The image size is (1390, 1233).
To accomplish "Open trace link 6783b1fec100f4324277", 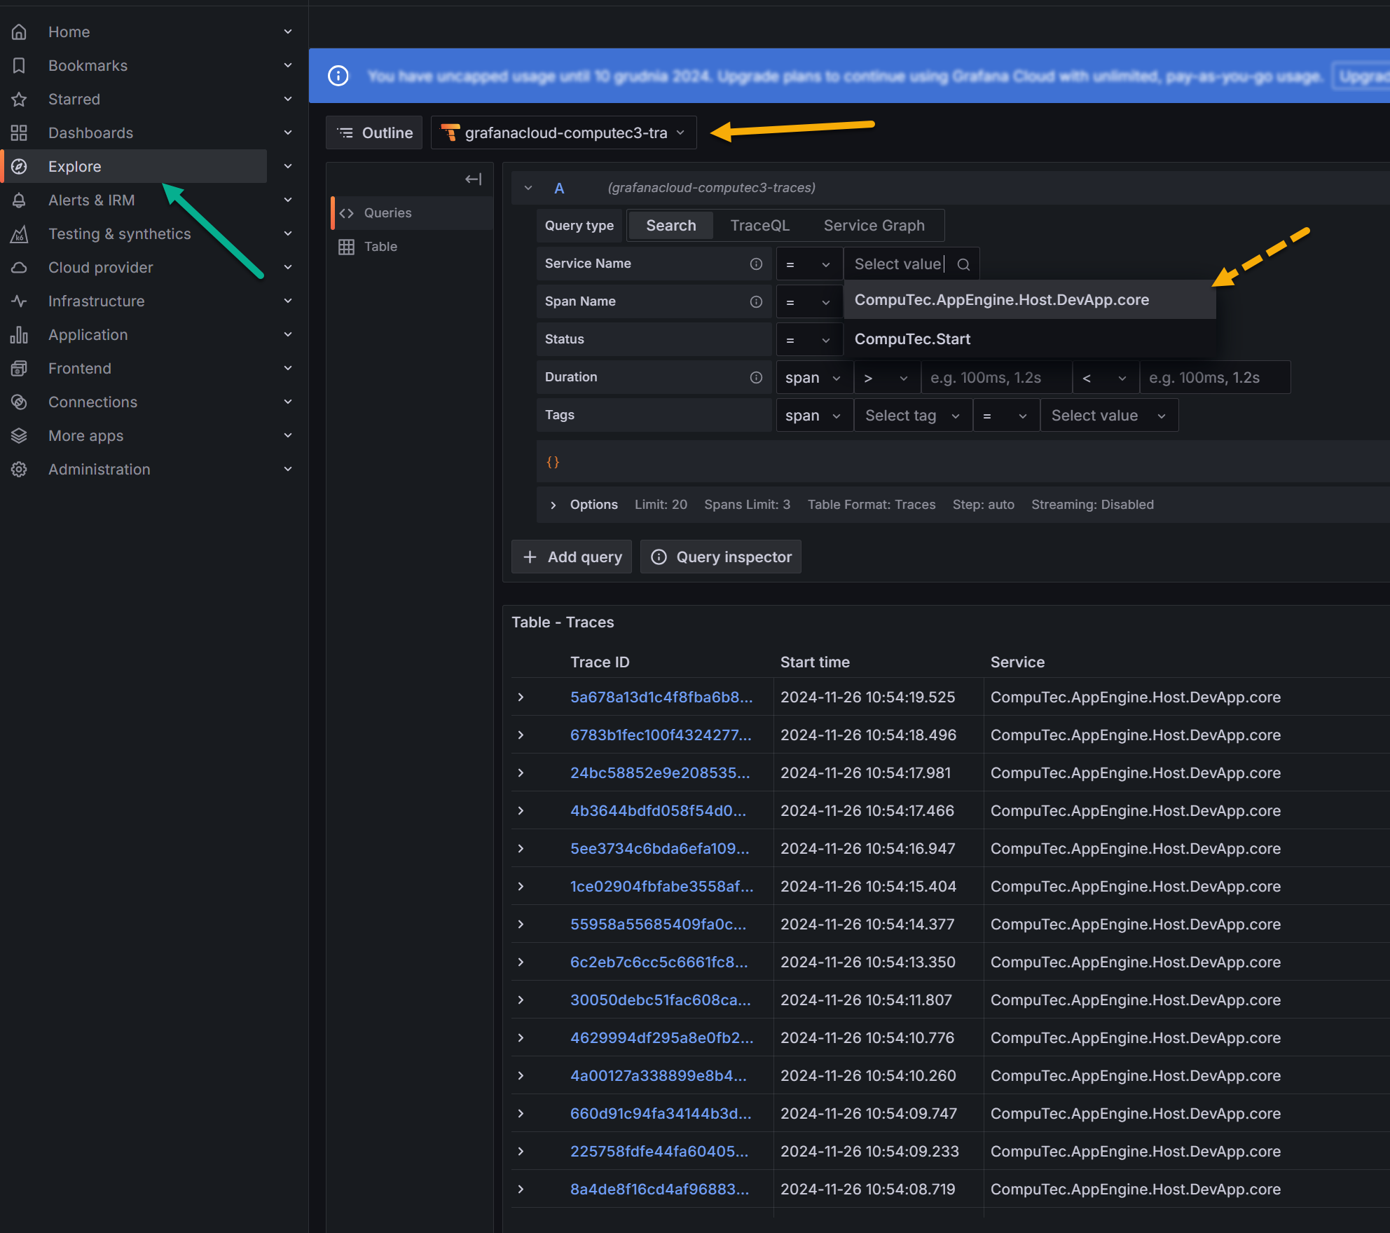I will pos(661,735).
